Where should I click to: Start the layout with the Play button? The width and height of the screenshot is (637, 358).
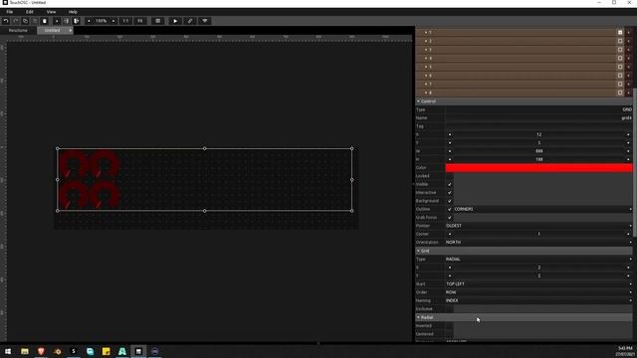175,21
